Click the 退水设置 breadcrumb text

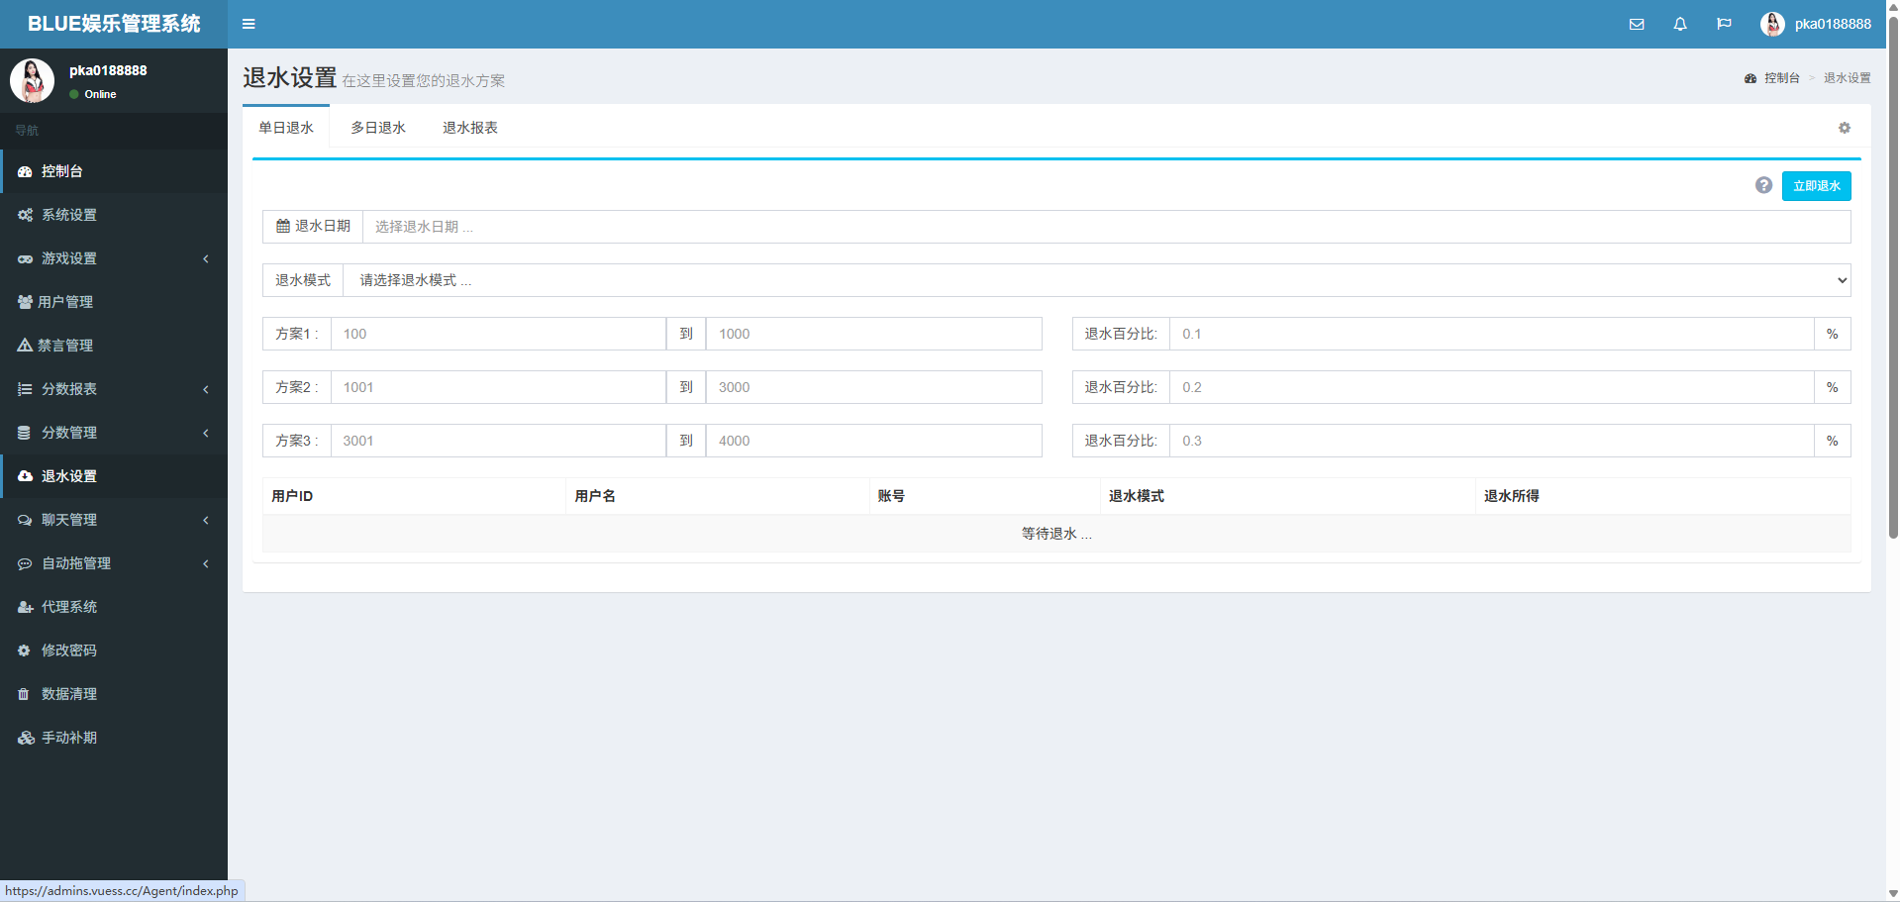click(1848, 78)
